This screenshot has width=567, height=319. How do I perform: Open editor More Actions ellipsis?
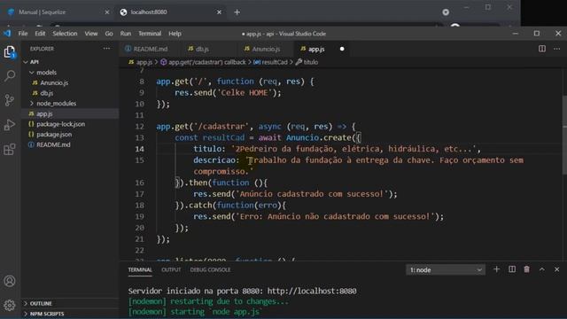(556, 49)
